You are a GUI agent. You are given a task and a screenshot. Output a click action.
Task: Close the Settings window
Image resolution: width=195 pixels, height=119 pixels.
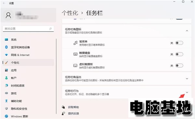click(192, 2)
